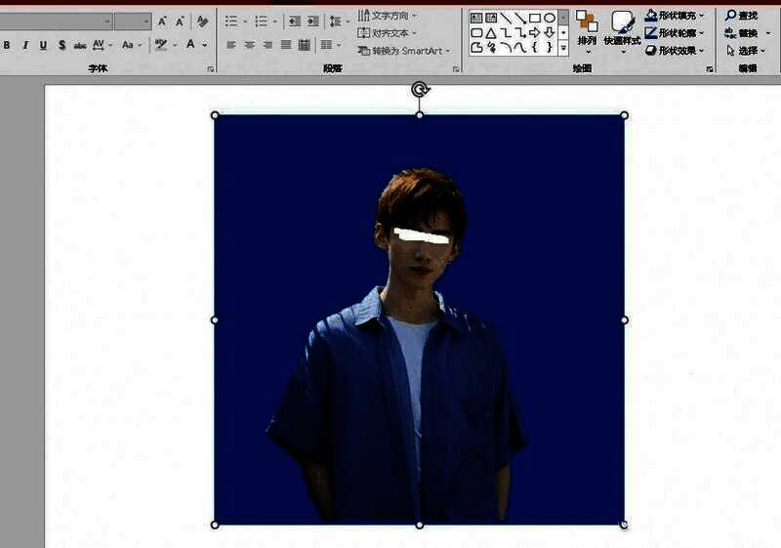Image resolution: width=781 pixels, height=548 pixels.
Task: Select the oval shape in gallery
Action: (550, 18)
